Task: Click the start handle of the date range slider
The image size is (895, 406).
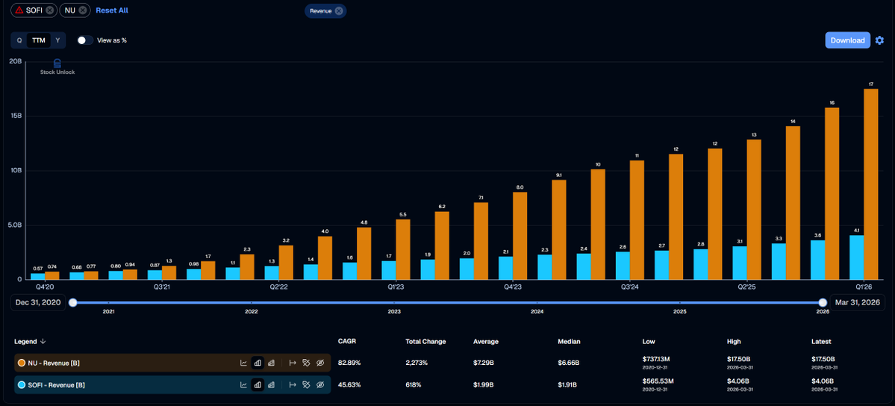Action: coord(72,303)
